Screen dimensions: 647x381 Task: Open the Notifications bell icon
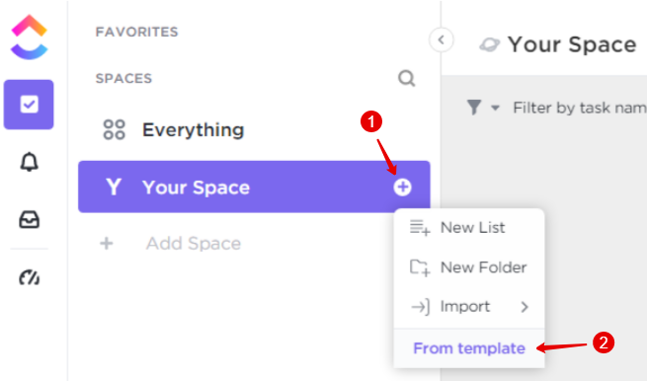click(x=30, y=162)
